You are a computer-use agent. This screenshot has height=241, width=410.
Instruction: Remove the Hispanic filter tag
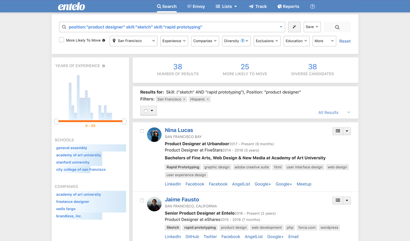click(208, 99)
